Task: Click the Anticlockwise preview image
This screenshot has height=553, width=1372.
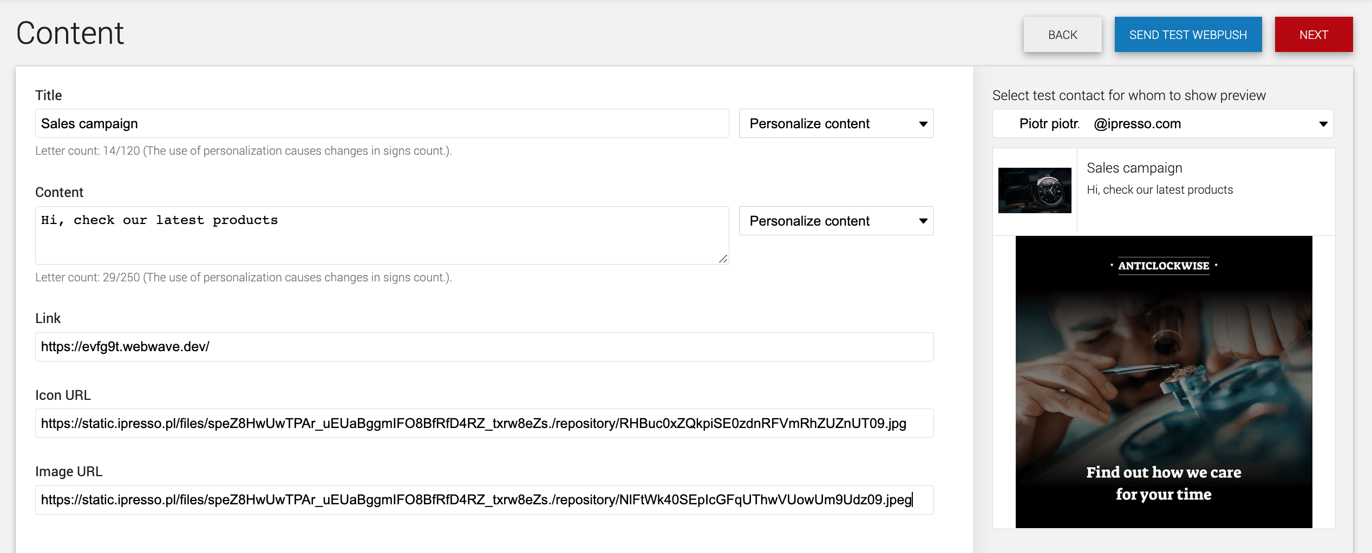Action: (x=1164, y=381)
